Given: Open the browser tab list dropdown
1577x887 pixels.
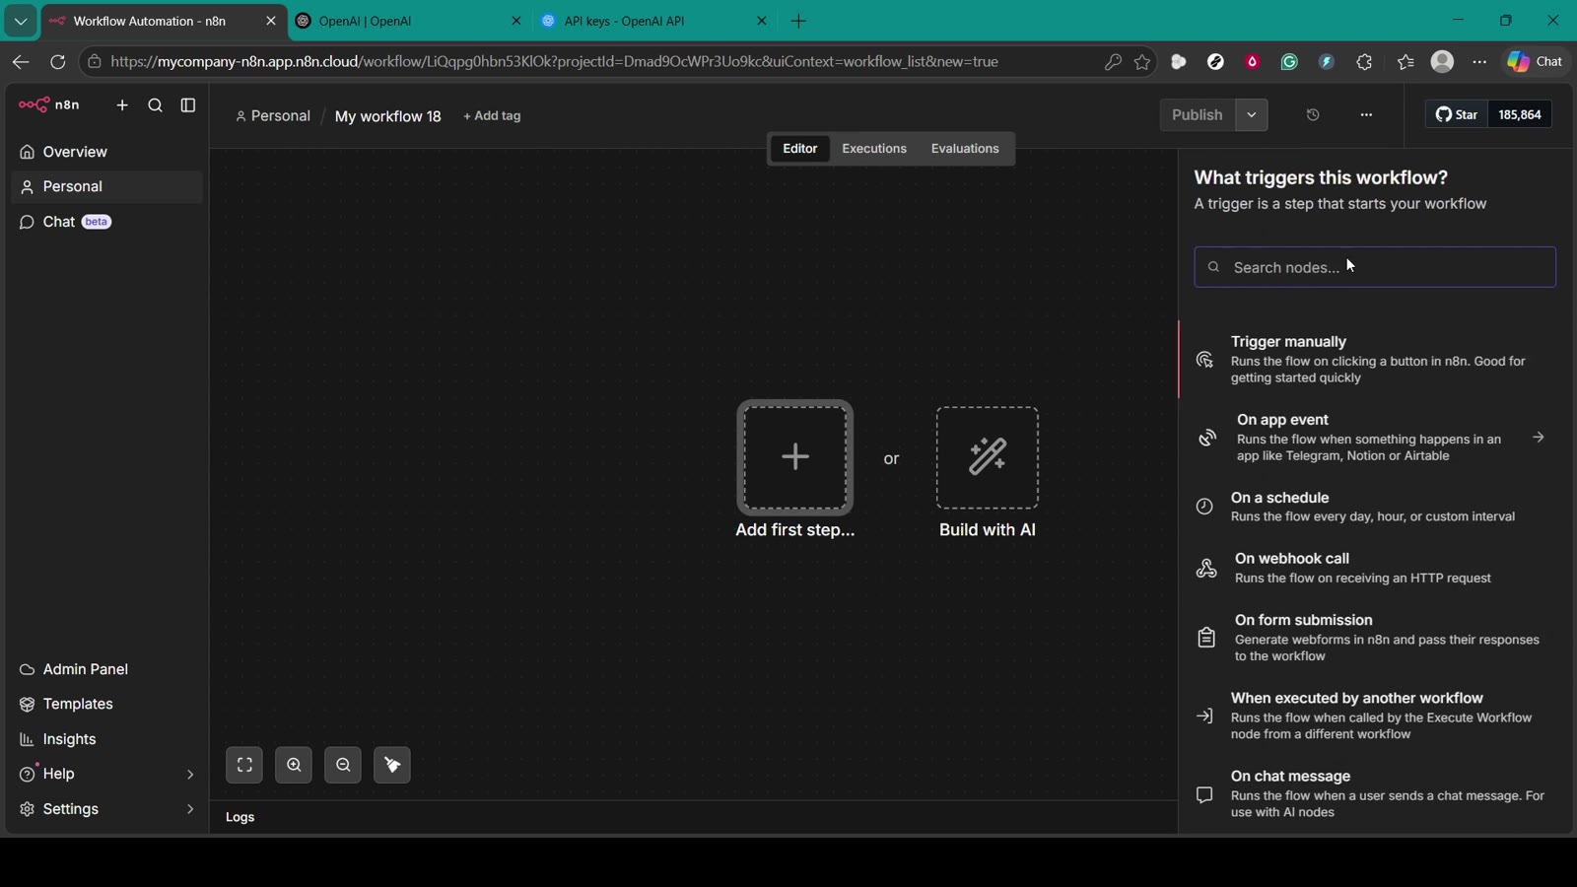Looking at the screenshot, I should [21, 21].
